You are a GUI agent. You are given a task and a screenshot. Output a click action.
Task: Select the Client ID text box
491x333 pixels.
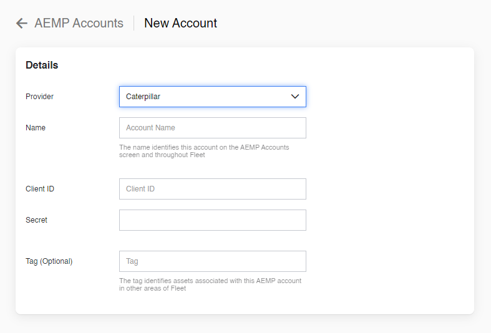click(x=213, y=189)
